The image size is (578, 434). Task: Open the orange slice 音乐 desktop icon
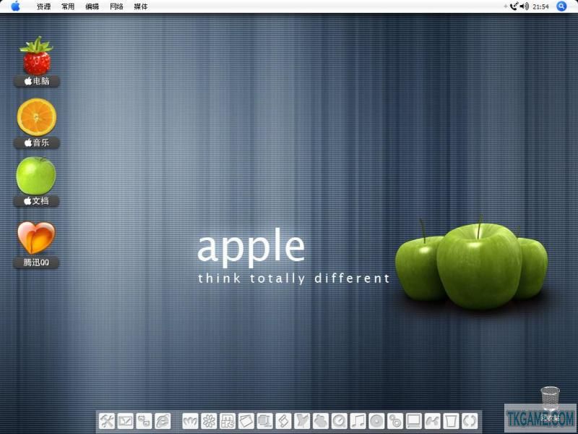click(x=37, y=117)
